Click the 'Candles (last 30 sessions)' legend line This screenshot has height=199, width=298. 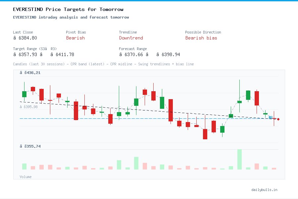[x=103, y=64]
